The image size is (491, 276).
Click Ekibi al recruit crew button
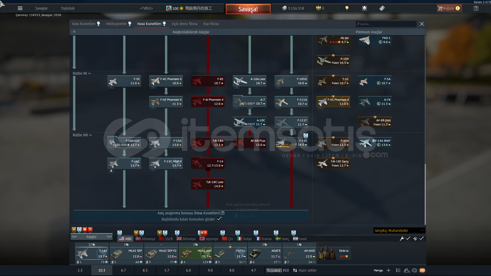tap(334, 253)
